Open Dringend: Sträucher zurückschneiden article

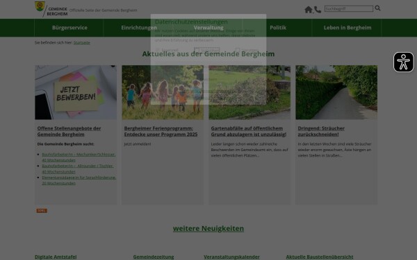[321, 131]
